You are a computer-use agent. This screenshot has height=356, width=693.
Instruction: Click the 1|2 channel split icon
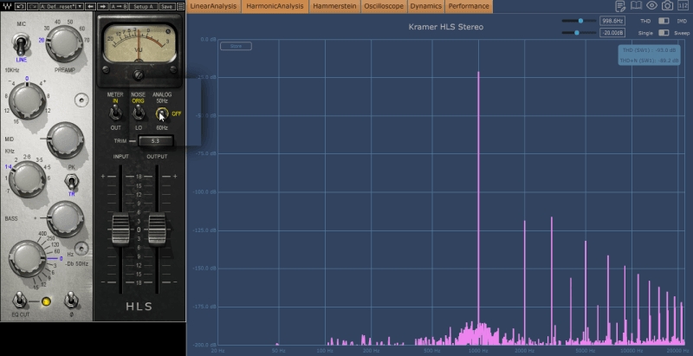[683, 6]
